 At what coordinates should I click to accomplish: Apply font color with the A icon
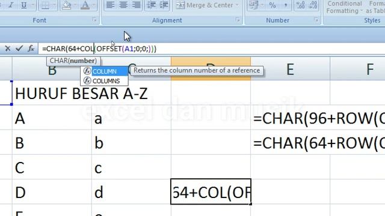click(x=85, y=5)
